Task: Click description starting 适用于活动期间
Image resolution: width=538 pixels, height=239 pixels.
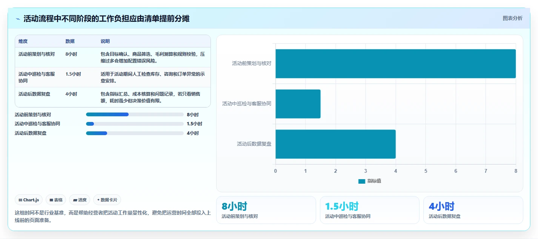Action: [153, 77]
